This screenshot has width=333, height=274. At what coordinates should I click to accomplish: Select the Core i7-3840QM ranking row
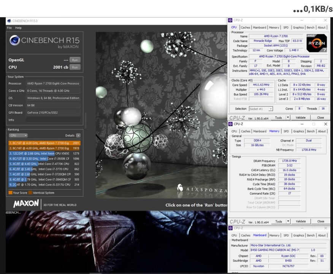click(x=44, y=179)
